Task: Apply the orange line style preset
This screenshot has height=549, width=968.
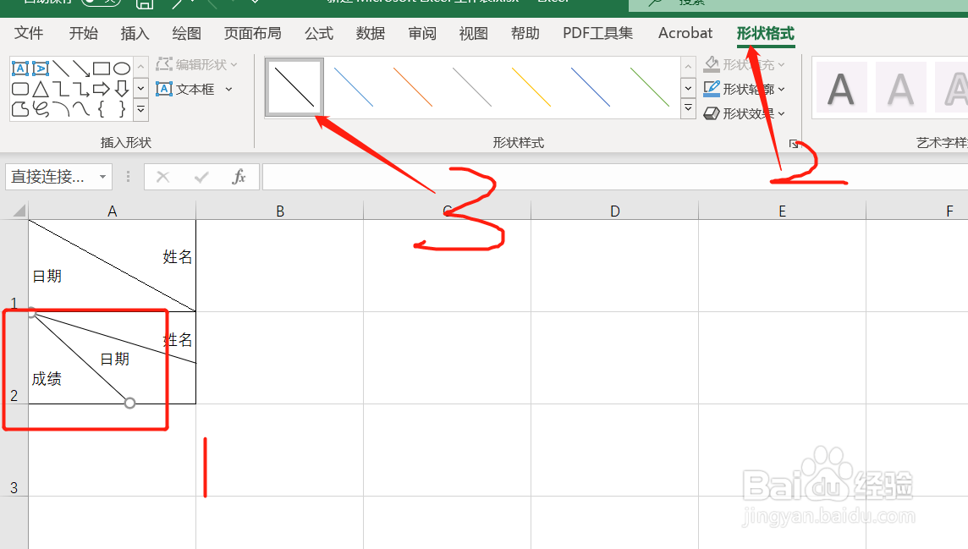Action: 412,87
